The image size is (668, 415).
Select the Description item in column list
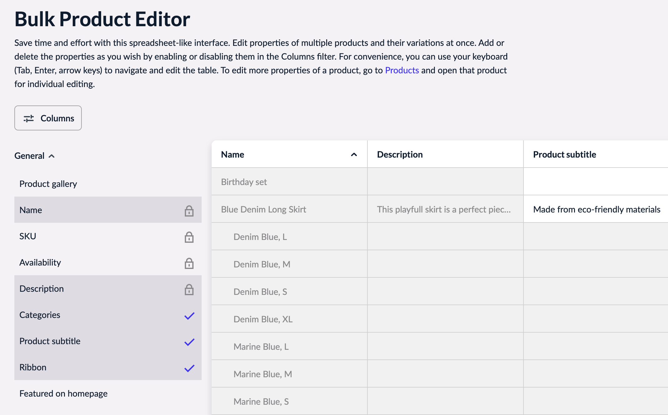108,288
